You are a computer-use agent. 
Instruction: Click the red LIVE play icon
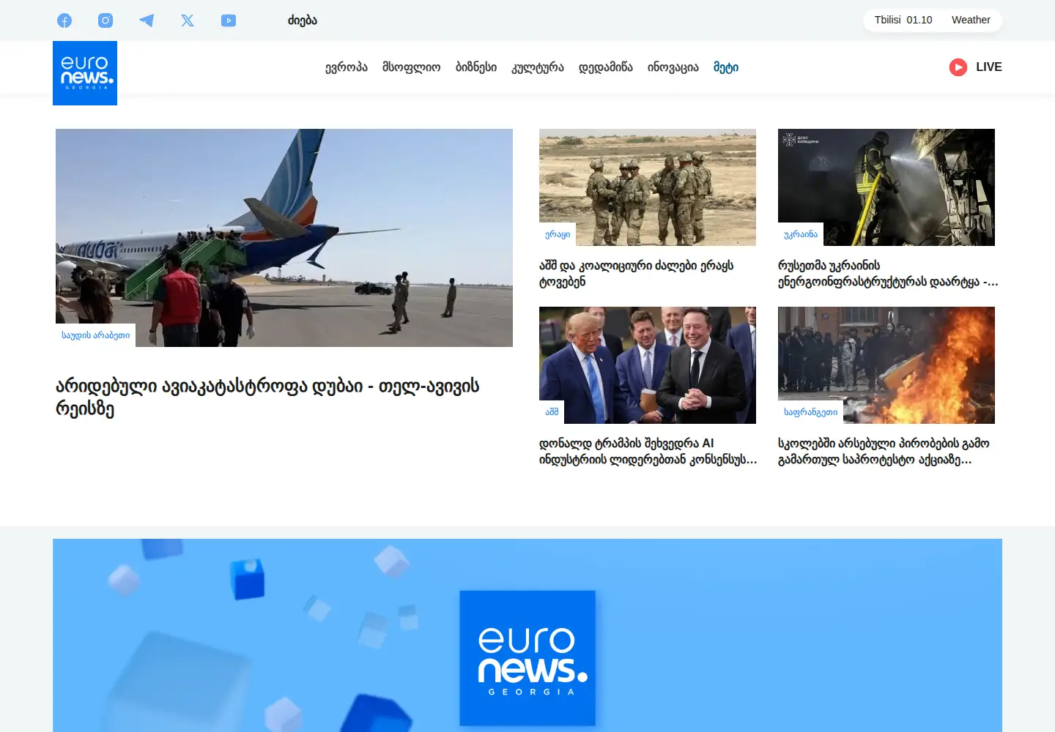958,67
